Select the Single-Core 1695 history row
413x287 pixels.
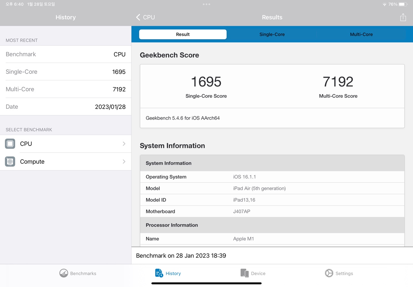[65, 72]
